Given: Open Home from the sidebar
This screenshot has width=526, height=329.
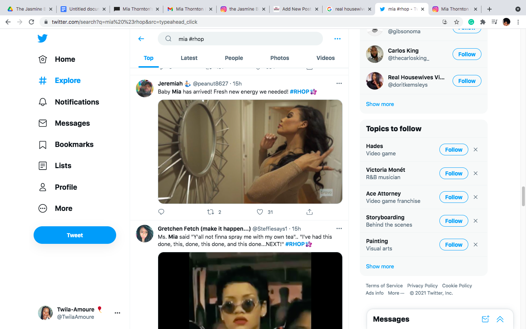Looking at the screenshot, I should click(57, 59).
